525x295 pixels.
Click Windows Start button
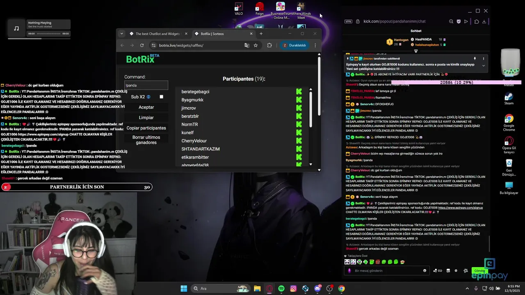pos(184,288)
